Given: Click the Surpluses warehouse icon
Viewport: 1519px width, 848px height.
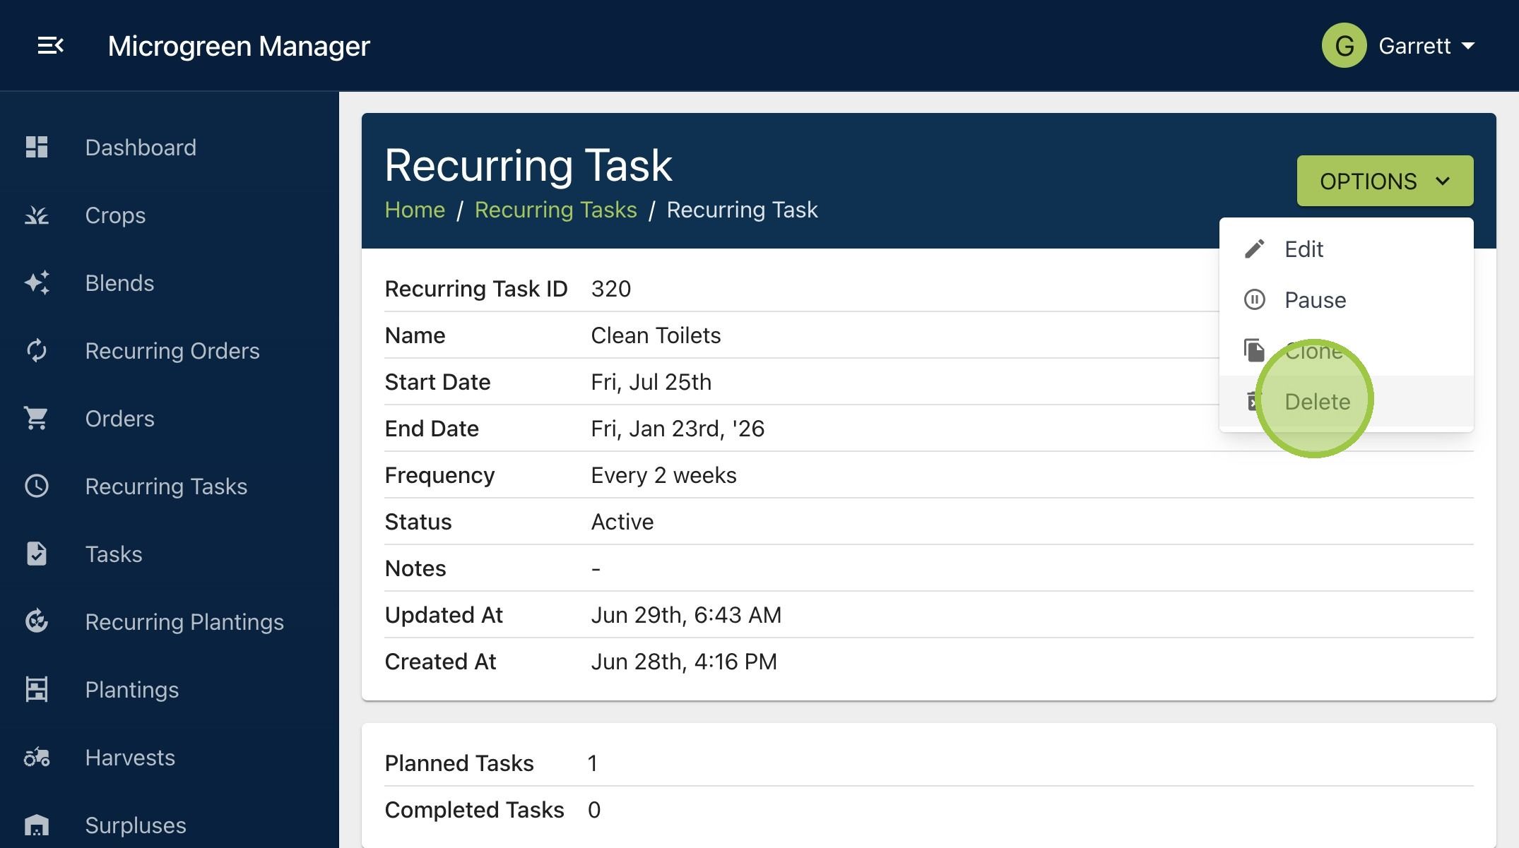Looking at the screenshot, I should click(x=37, y=825).
